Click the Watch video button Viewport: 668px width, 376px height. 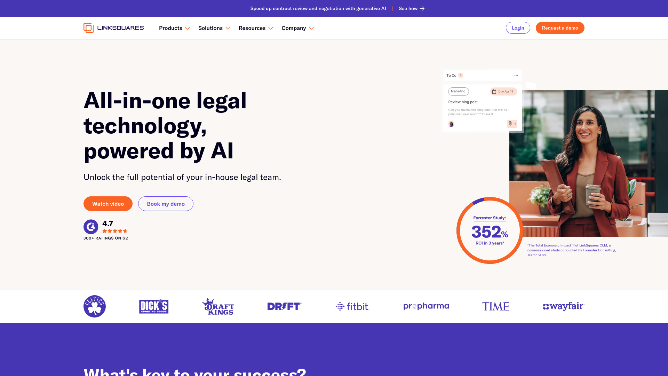tap(108, 204)
